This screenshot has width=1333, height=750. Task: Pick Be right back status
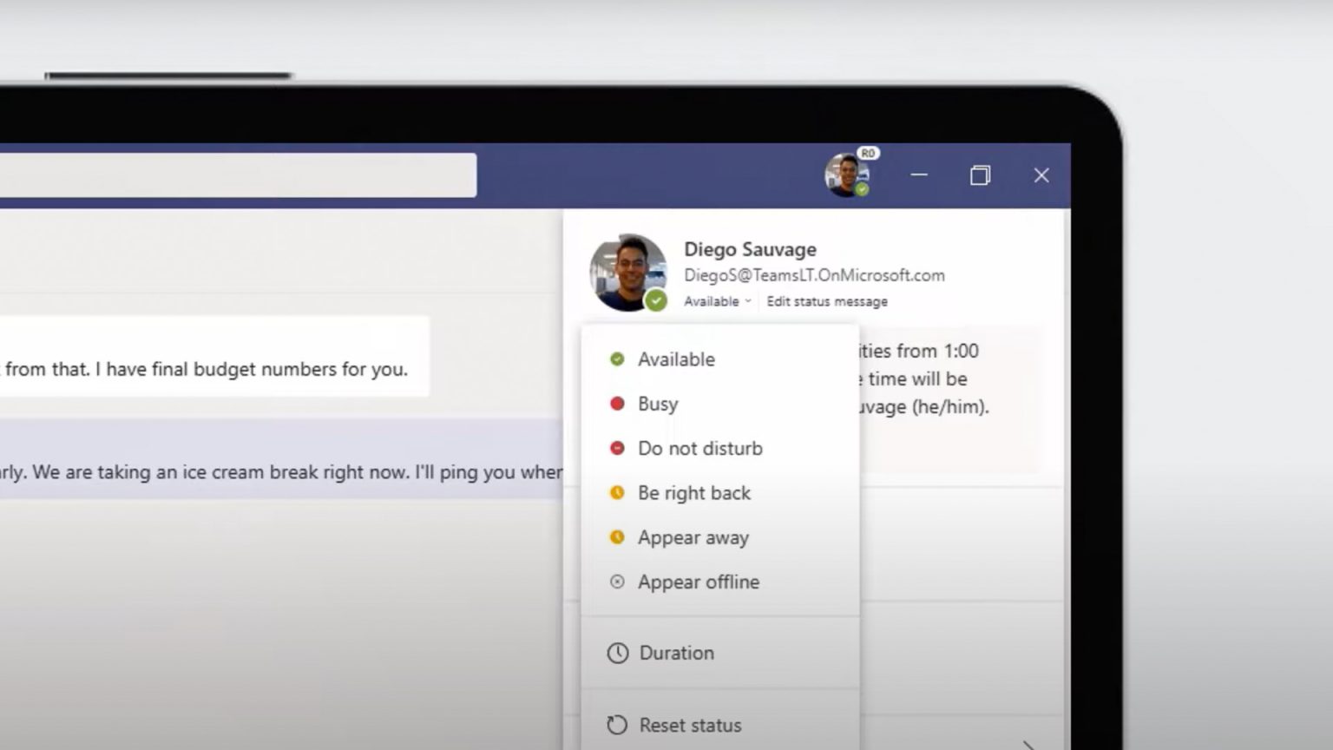click(720, 493)
